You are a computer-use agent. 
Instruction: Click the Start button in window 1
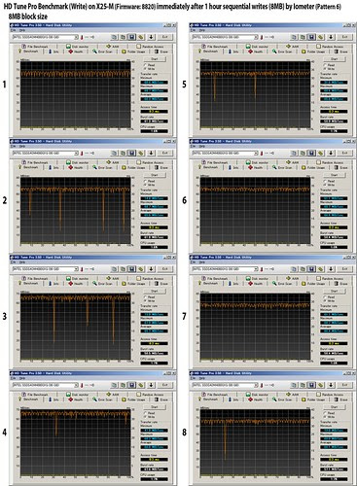coord(155,59)
